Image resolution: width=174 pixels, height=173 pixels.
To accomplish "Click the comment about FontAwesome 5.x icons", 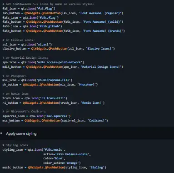I will pyautogui.click(x=48, y=4).
